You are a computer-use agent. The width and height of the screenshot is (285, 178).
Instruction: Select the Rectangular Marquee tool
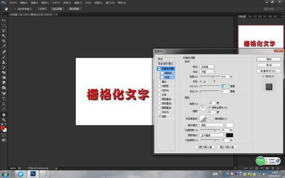pos(4,26)
